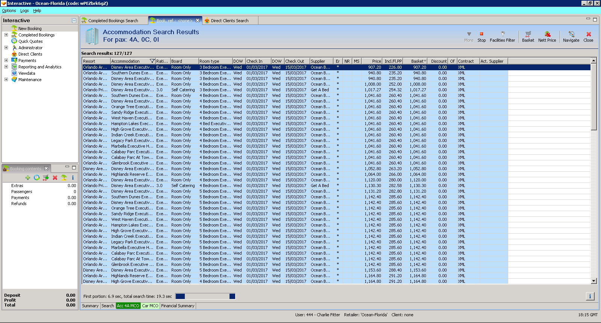Expand the Payments tree node
The height and width of the screenshot is (323, 601).
6,60
